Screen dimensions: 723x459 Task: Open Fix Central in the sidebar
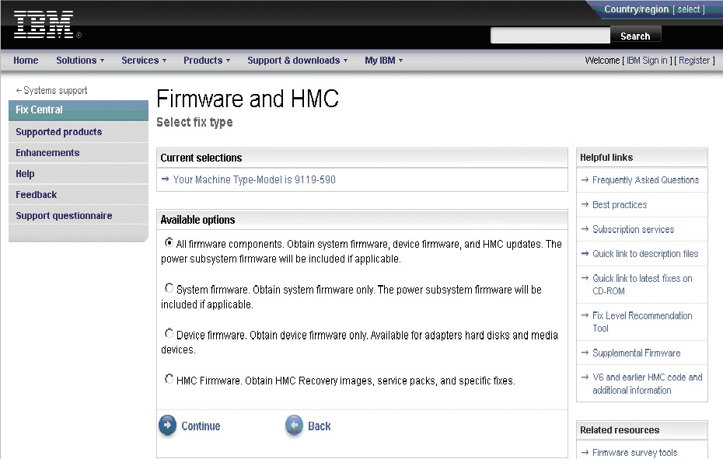point(79,110)
